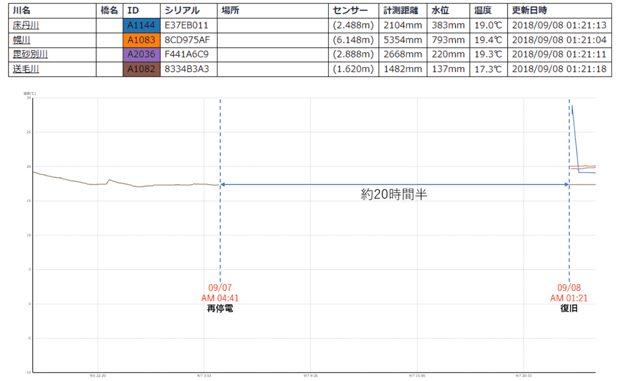Select the 更新日時 column header
618x381 pixels.
click(529, 10)
